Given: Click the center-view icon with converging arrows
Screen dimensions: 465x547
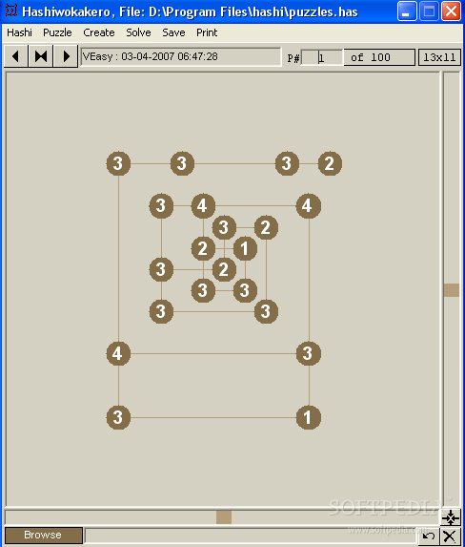Looking at the screenshot, I should click(451, 517).
